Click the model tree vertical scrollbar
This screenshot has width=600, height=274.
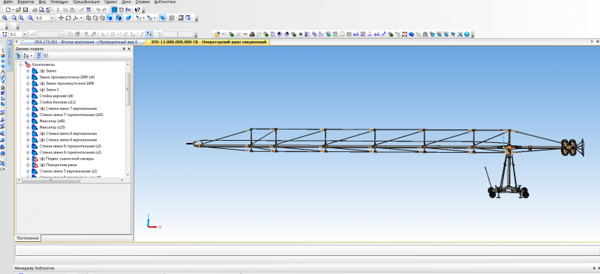point(127,88)
